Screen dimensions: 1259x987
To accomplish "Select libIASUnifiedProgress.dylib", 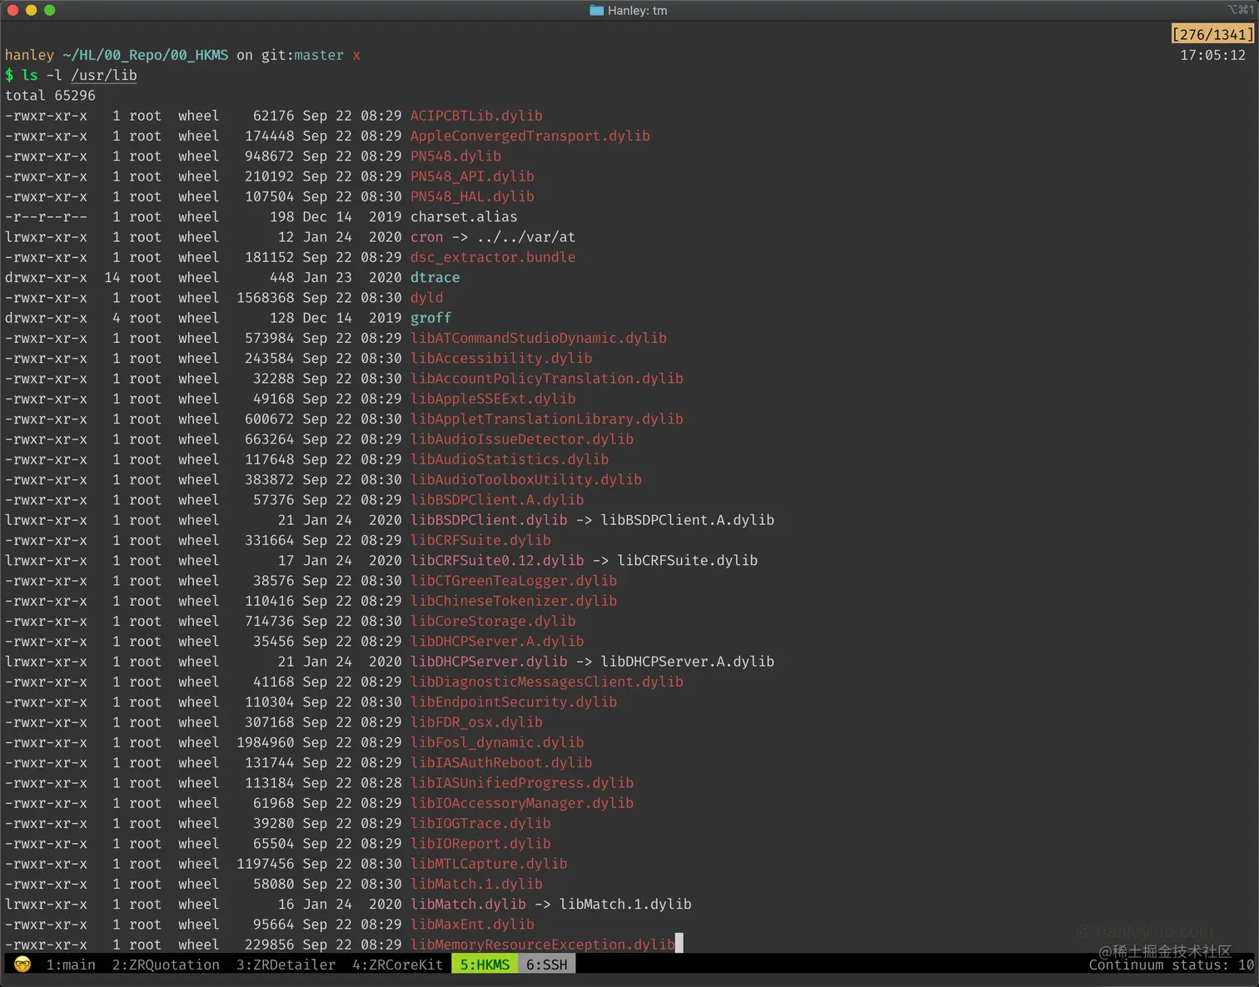I will (521, 783).
